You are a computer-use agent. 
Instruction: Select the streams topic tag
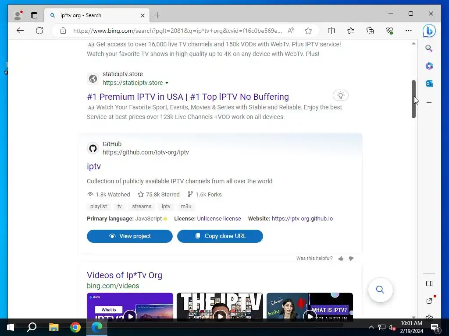click(142, 206)
